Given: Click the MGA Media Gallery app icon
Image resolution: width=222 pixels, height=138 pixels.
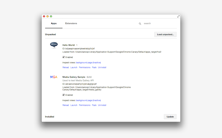Looking at the screenshot, I should [x=54, y=77].
